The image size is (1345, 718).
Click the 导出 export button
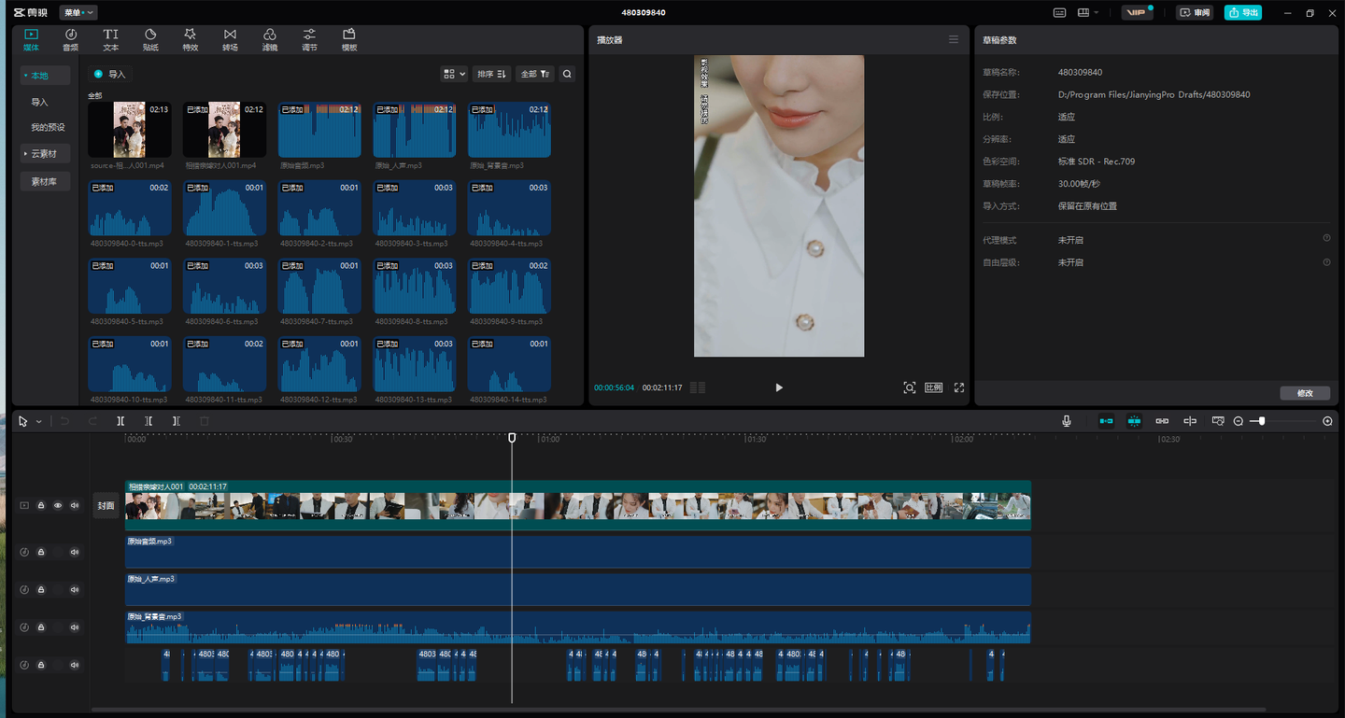click(x=1243, y=13)
